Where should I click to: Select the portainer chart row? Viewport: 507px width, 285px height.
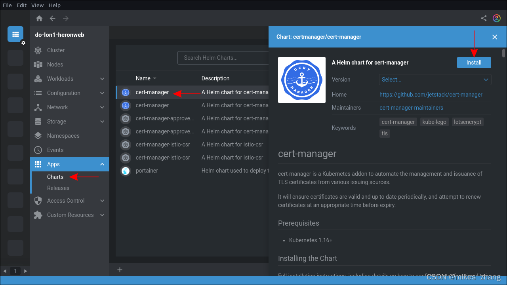point(192,171)
